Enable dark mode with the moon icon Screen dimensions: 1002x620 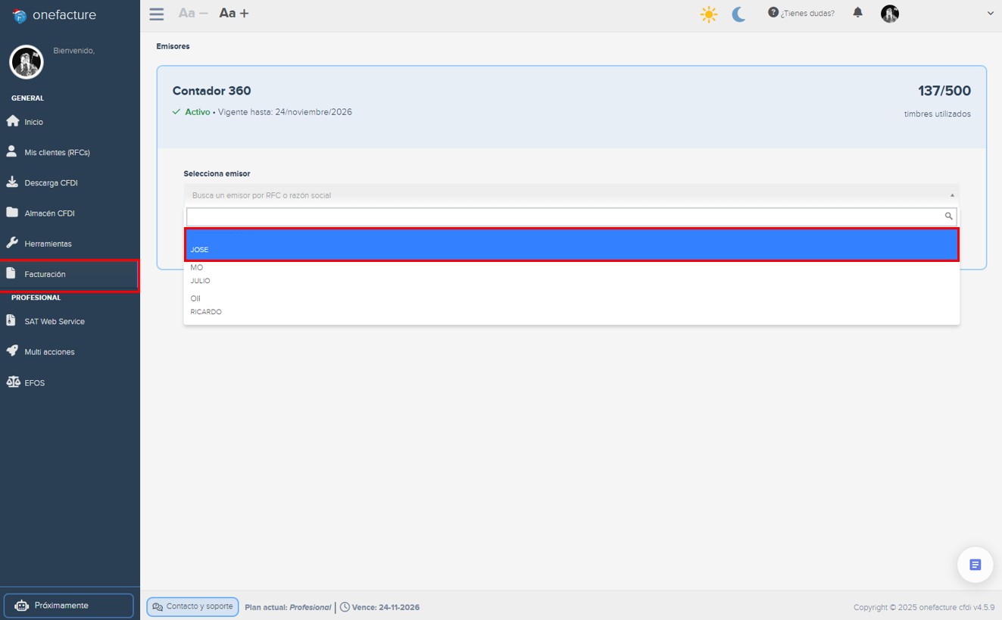pos(738,13)
